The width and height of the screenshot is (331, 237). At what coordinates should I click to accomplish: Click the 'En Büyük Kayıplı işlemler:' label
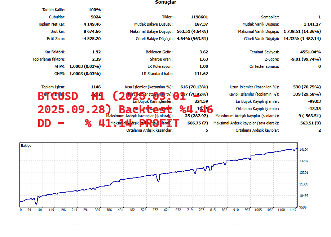(257, 101)
